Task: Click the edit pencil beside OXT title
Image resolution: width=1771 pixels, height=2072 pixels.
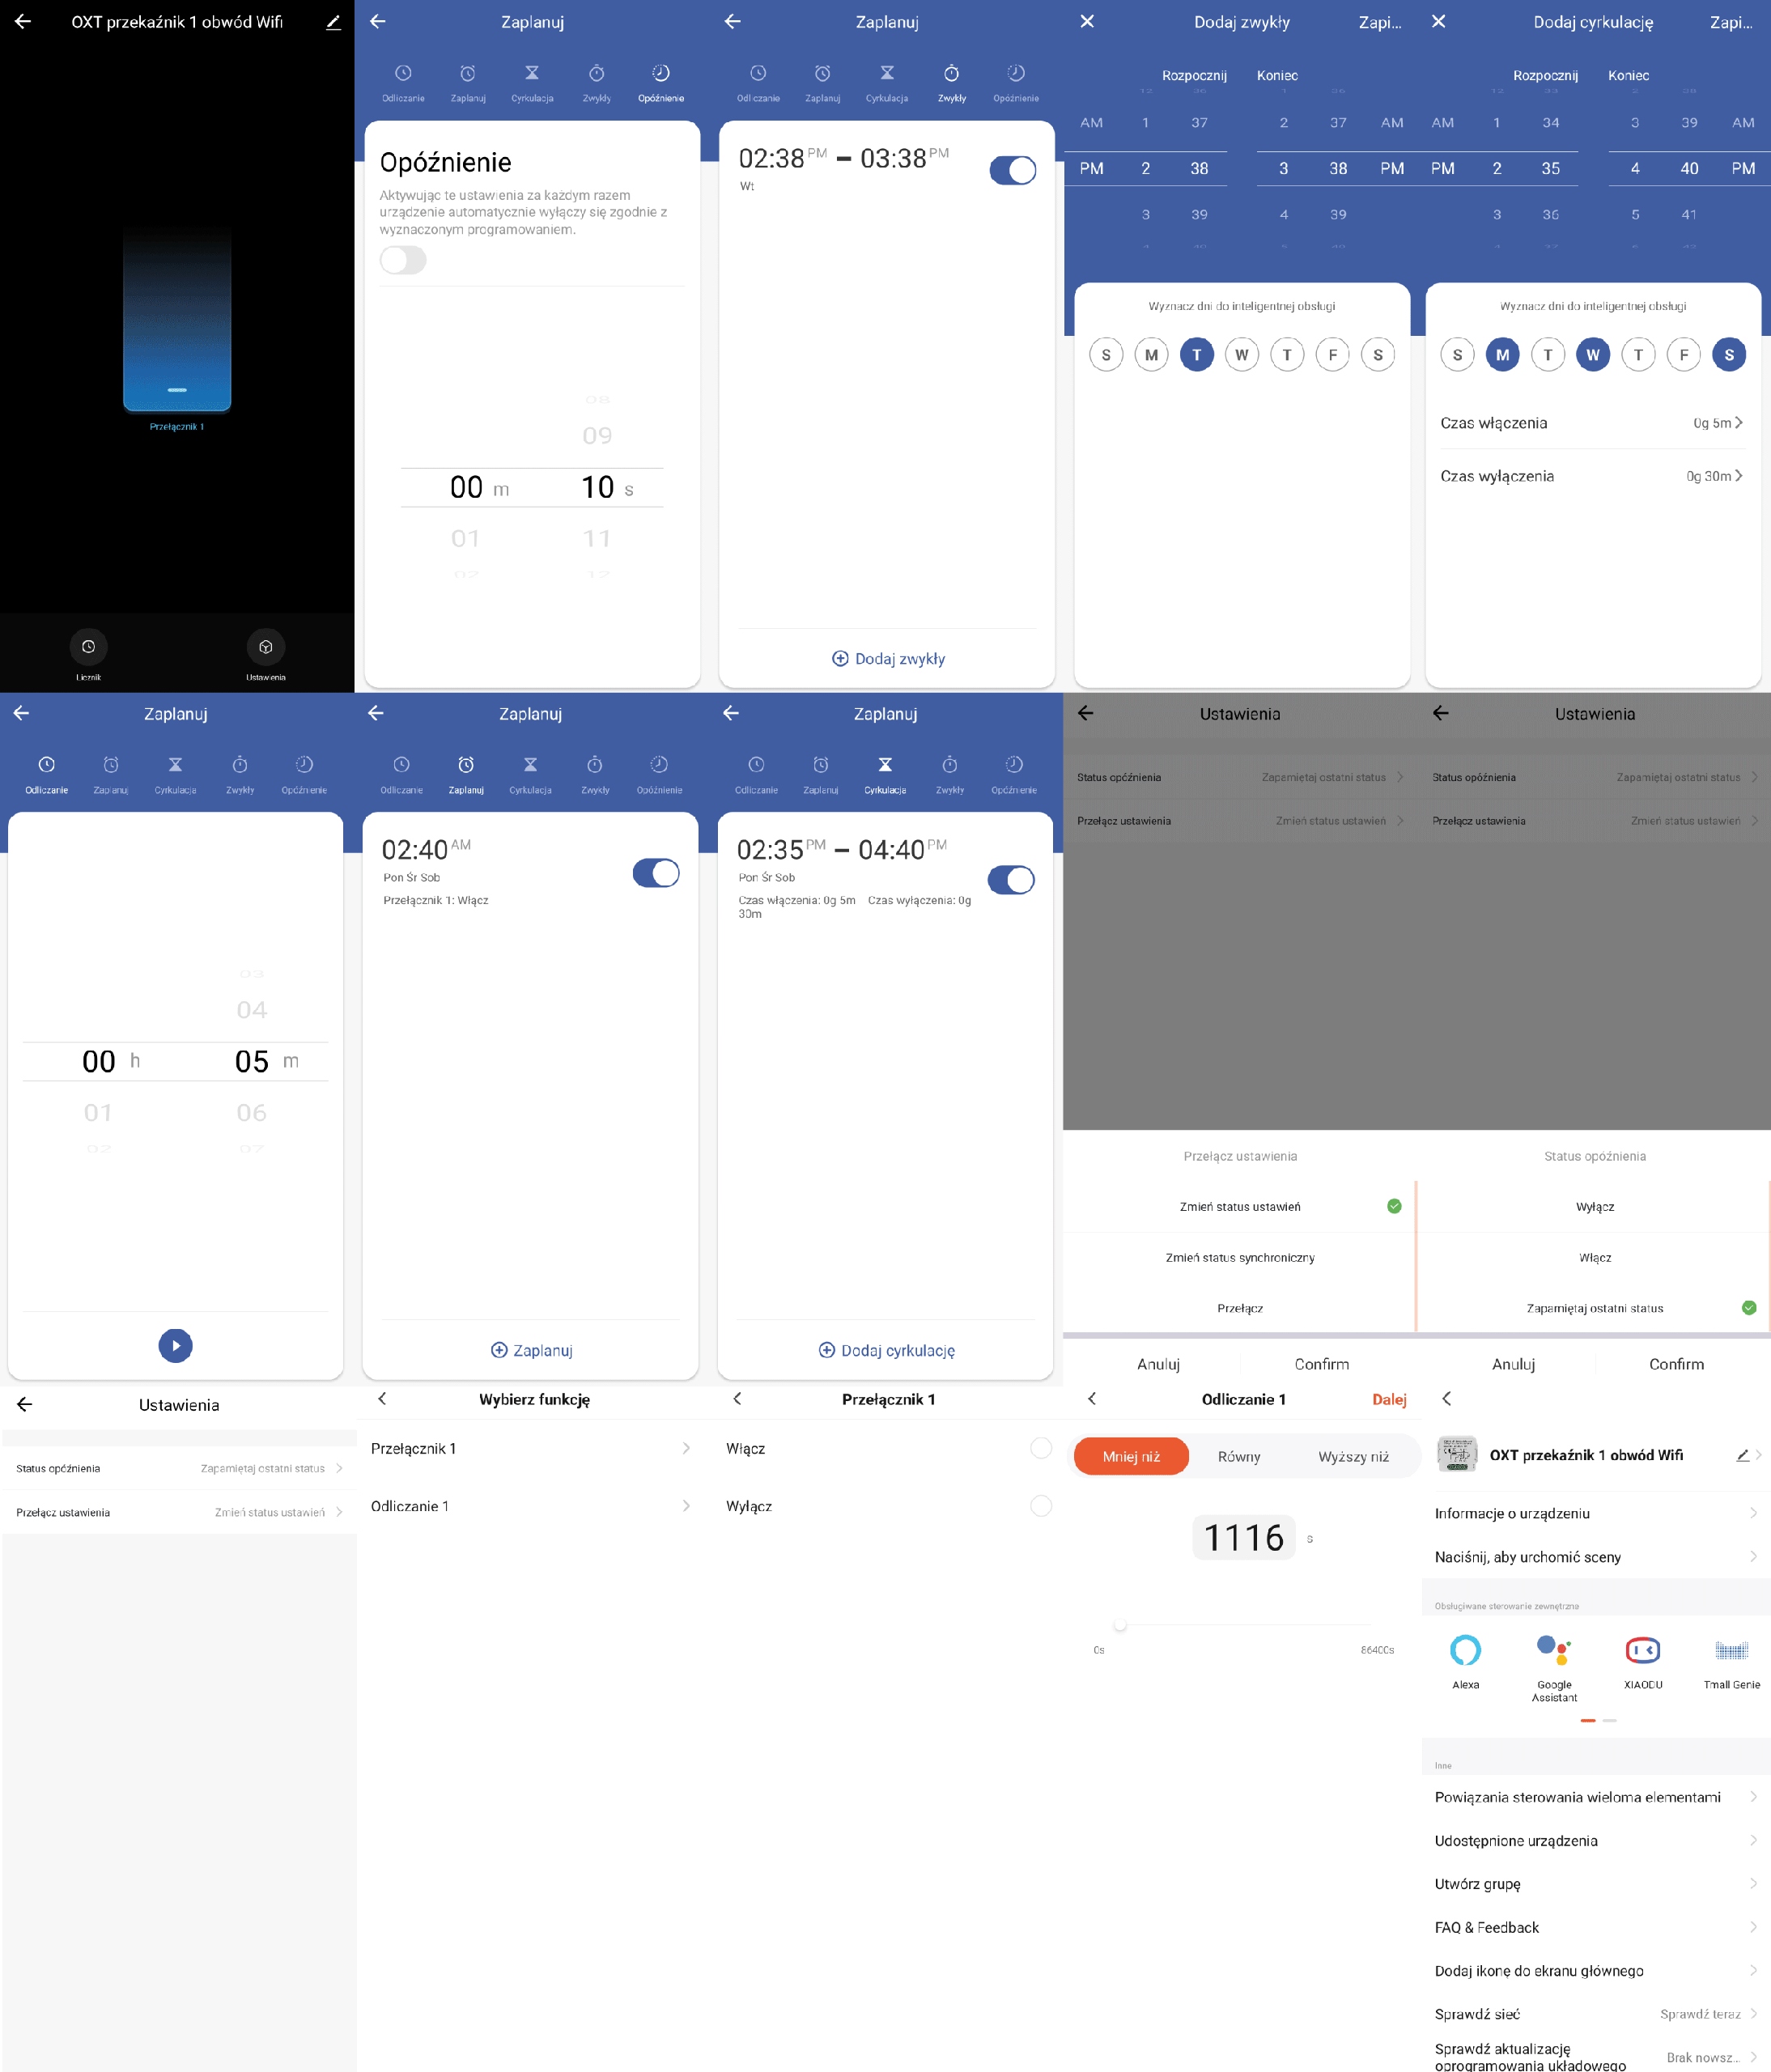Action: [333, 22]
